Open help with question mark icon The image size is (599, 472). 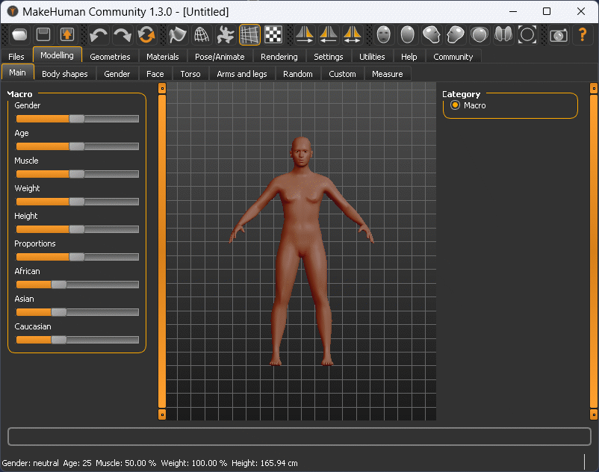coord(583,35)
